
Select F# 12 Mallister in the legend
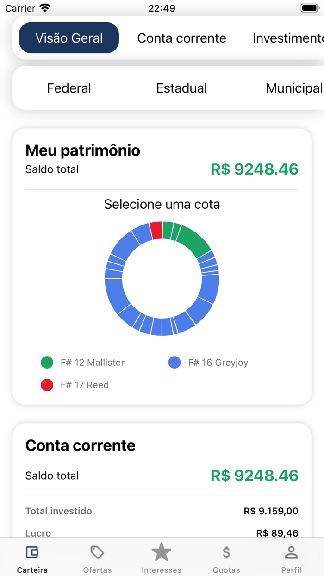84,362
